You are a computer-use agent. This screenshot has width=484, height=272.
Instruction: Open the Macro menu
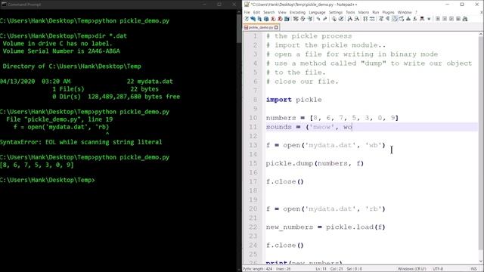(363, 12)
